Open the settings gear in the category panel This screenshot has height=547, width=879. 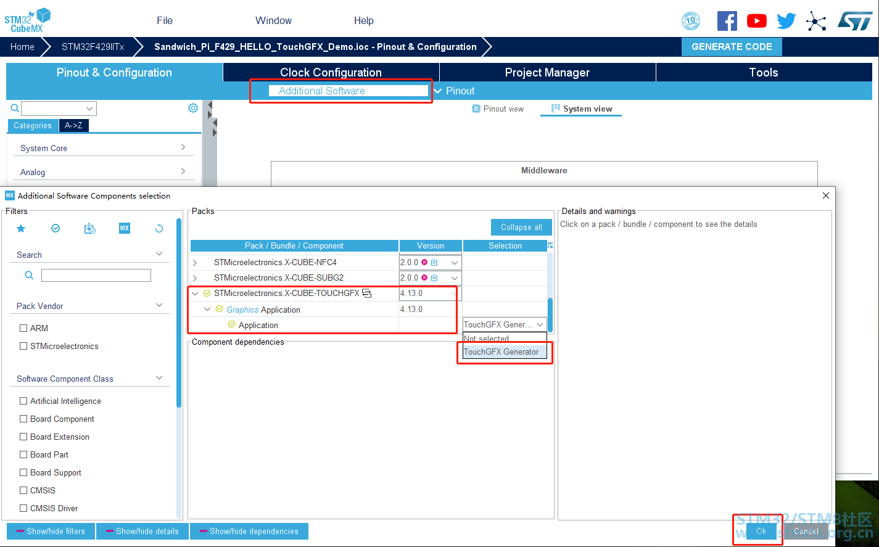tap(193, 108)
